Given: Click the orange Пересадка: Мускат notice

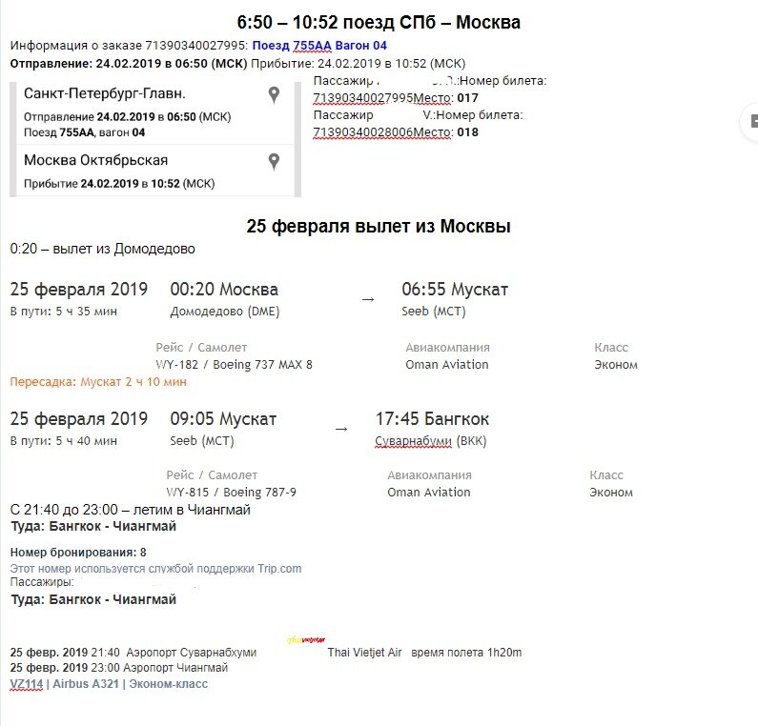Looking at the screenshot, I should (98, 382).
